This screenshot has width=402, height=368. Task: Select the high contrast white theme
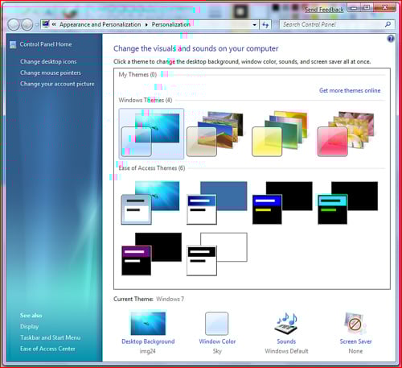pos(217,254)
